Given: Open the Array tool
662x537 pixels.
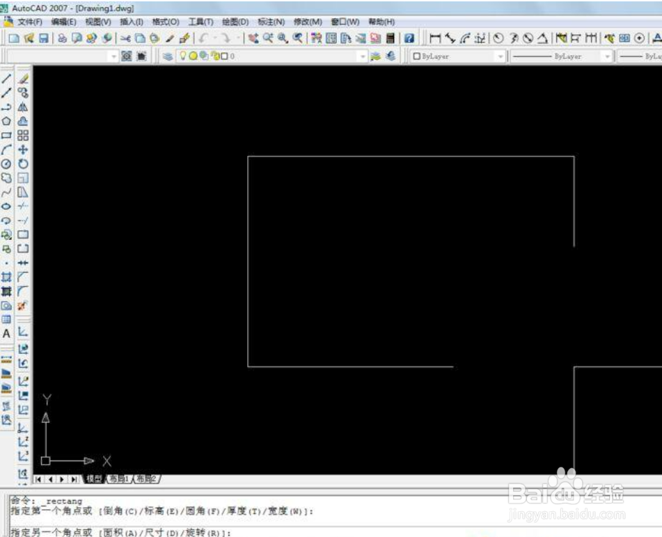Looking at the screenshot, I should 23,136.
